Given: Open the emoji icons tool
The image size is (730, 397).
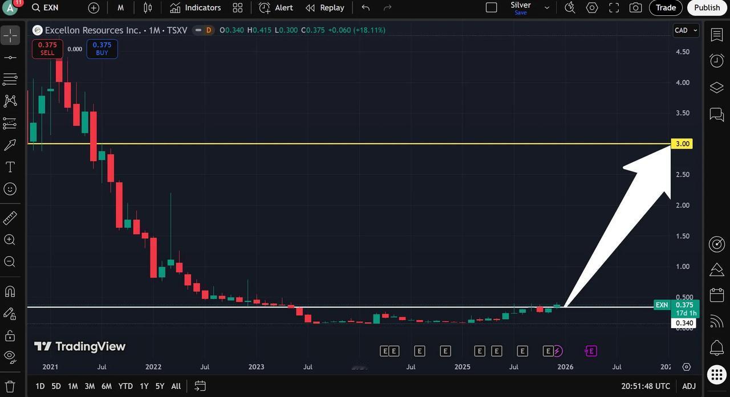Looking at the screenshot, I should 10,189.
